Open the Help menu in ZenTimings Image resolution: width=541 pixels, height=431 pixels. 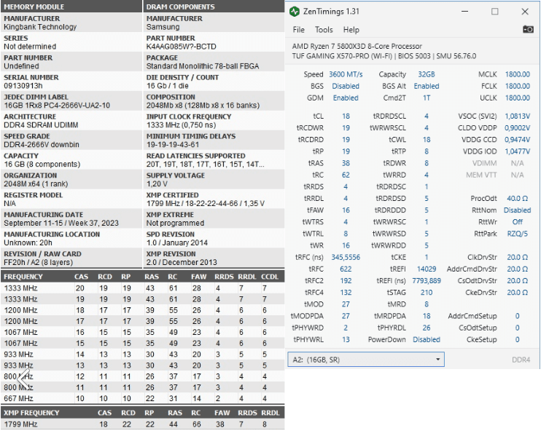coord(351,30)
